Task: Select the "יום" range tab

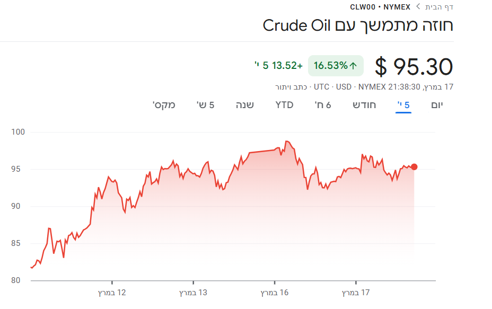Action: 437,105
